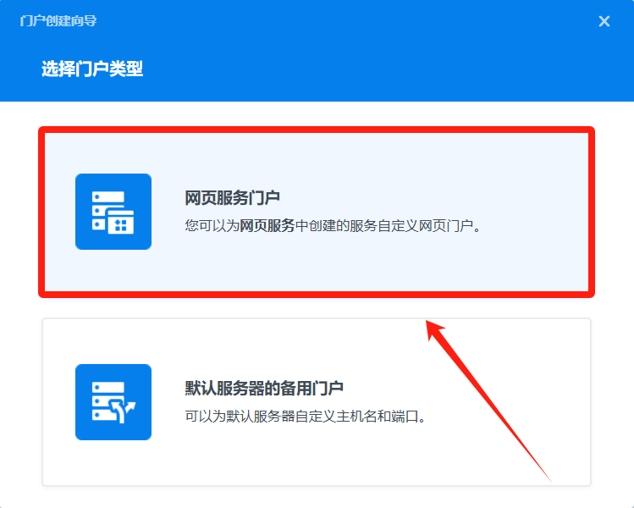Click the red highlight border of first card
Viewport: 634px width, 508px height.
317,130
